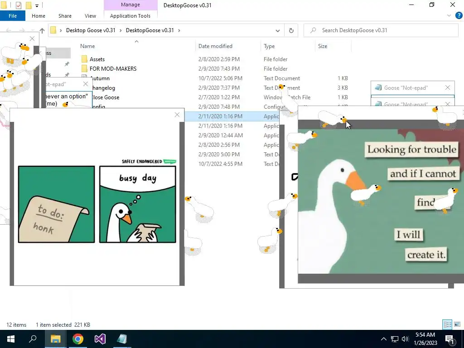Click the goose over the meme's beak
Viewport: 464px width, 348px height.
(x=366, y=194)
